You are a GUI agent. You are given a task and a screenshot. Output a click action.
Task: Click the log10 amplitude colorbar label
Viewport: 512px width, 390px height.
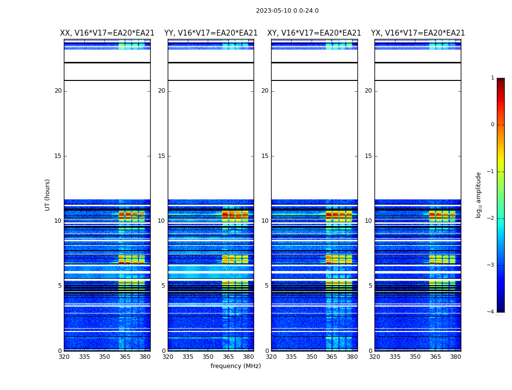[x=478, y=195]
